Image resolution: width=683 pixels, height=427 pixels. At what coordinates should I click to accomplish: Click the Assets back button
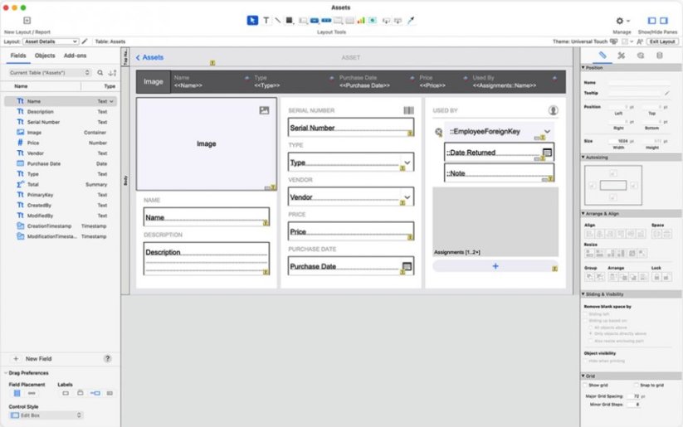click(149, 57)
